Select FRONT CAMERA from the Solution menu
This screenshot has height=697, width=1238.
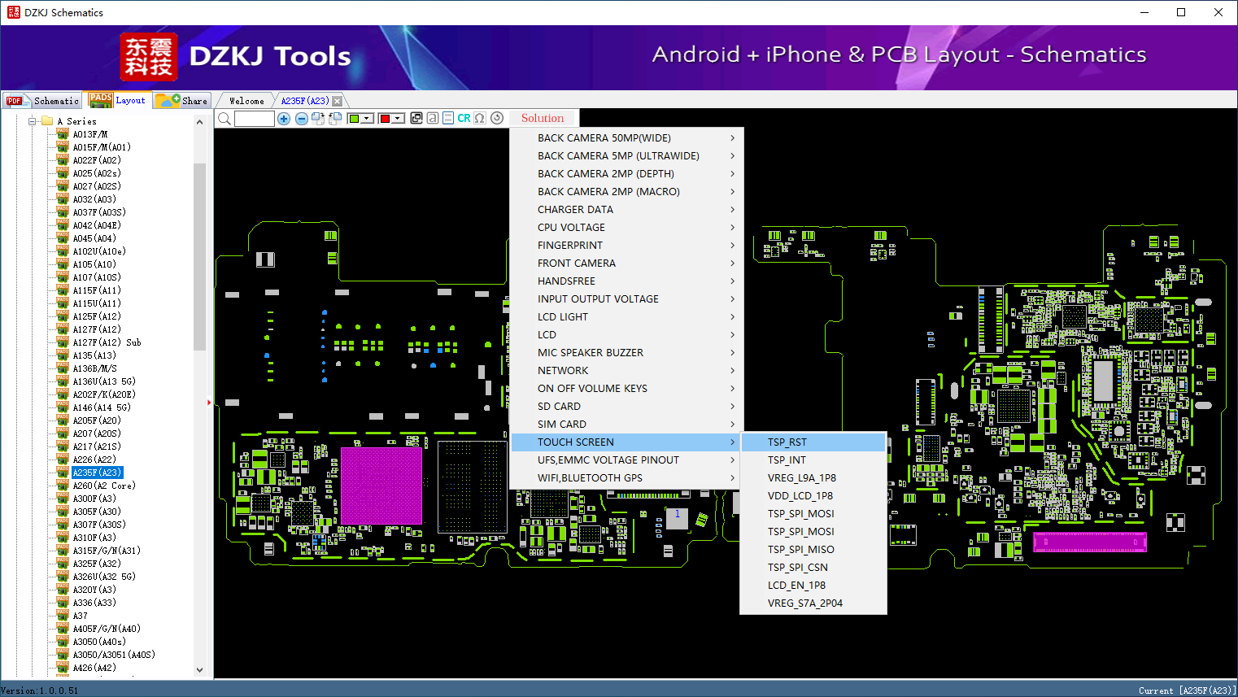pyautogui.click(x=624, y=264)
